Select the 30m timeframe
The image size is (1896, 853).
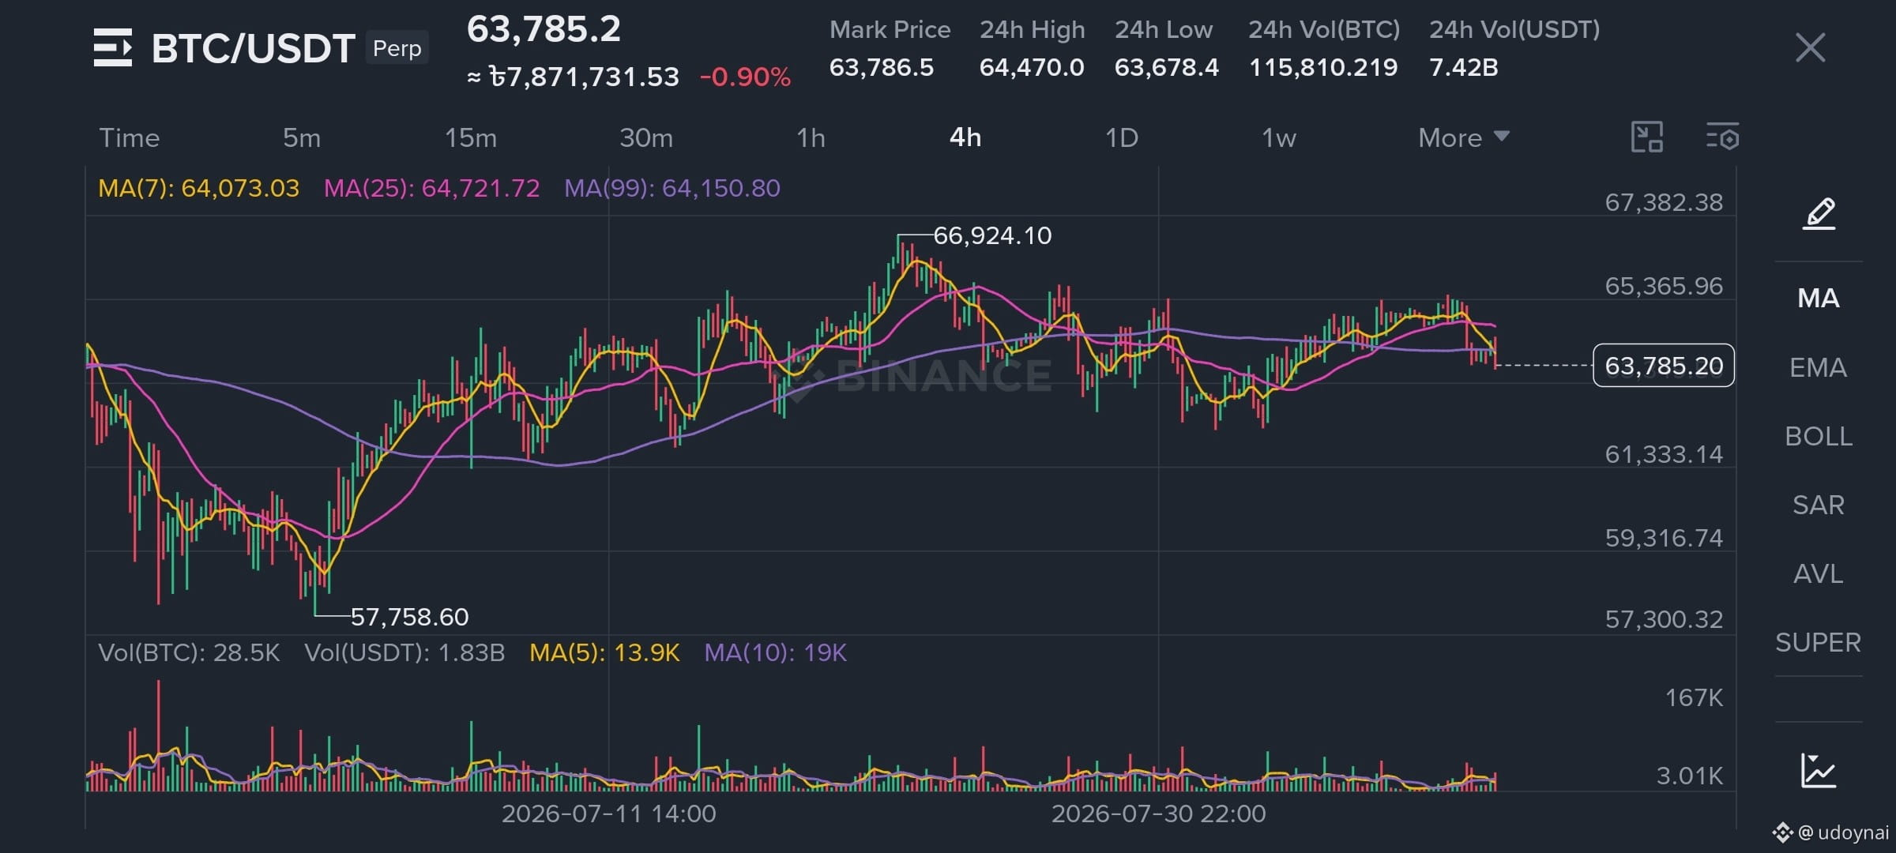[646, 137]
